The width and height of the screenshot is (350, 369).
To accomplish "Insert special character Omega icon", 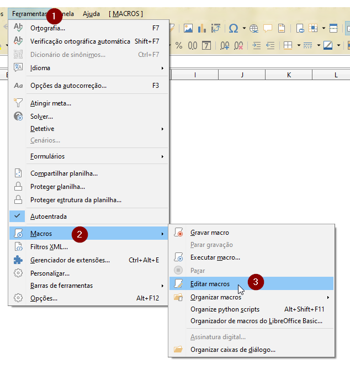I will pyautogui.click(x=233, y=28).
